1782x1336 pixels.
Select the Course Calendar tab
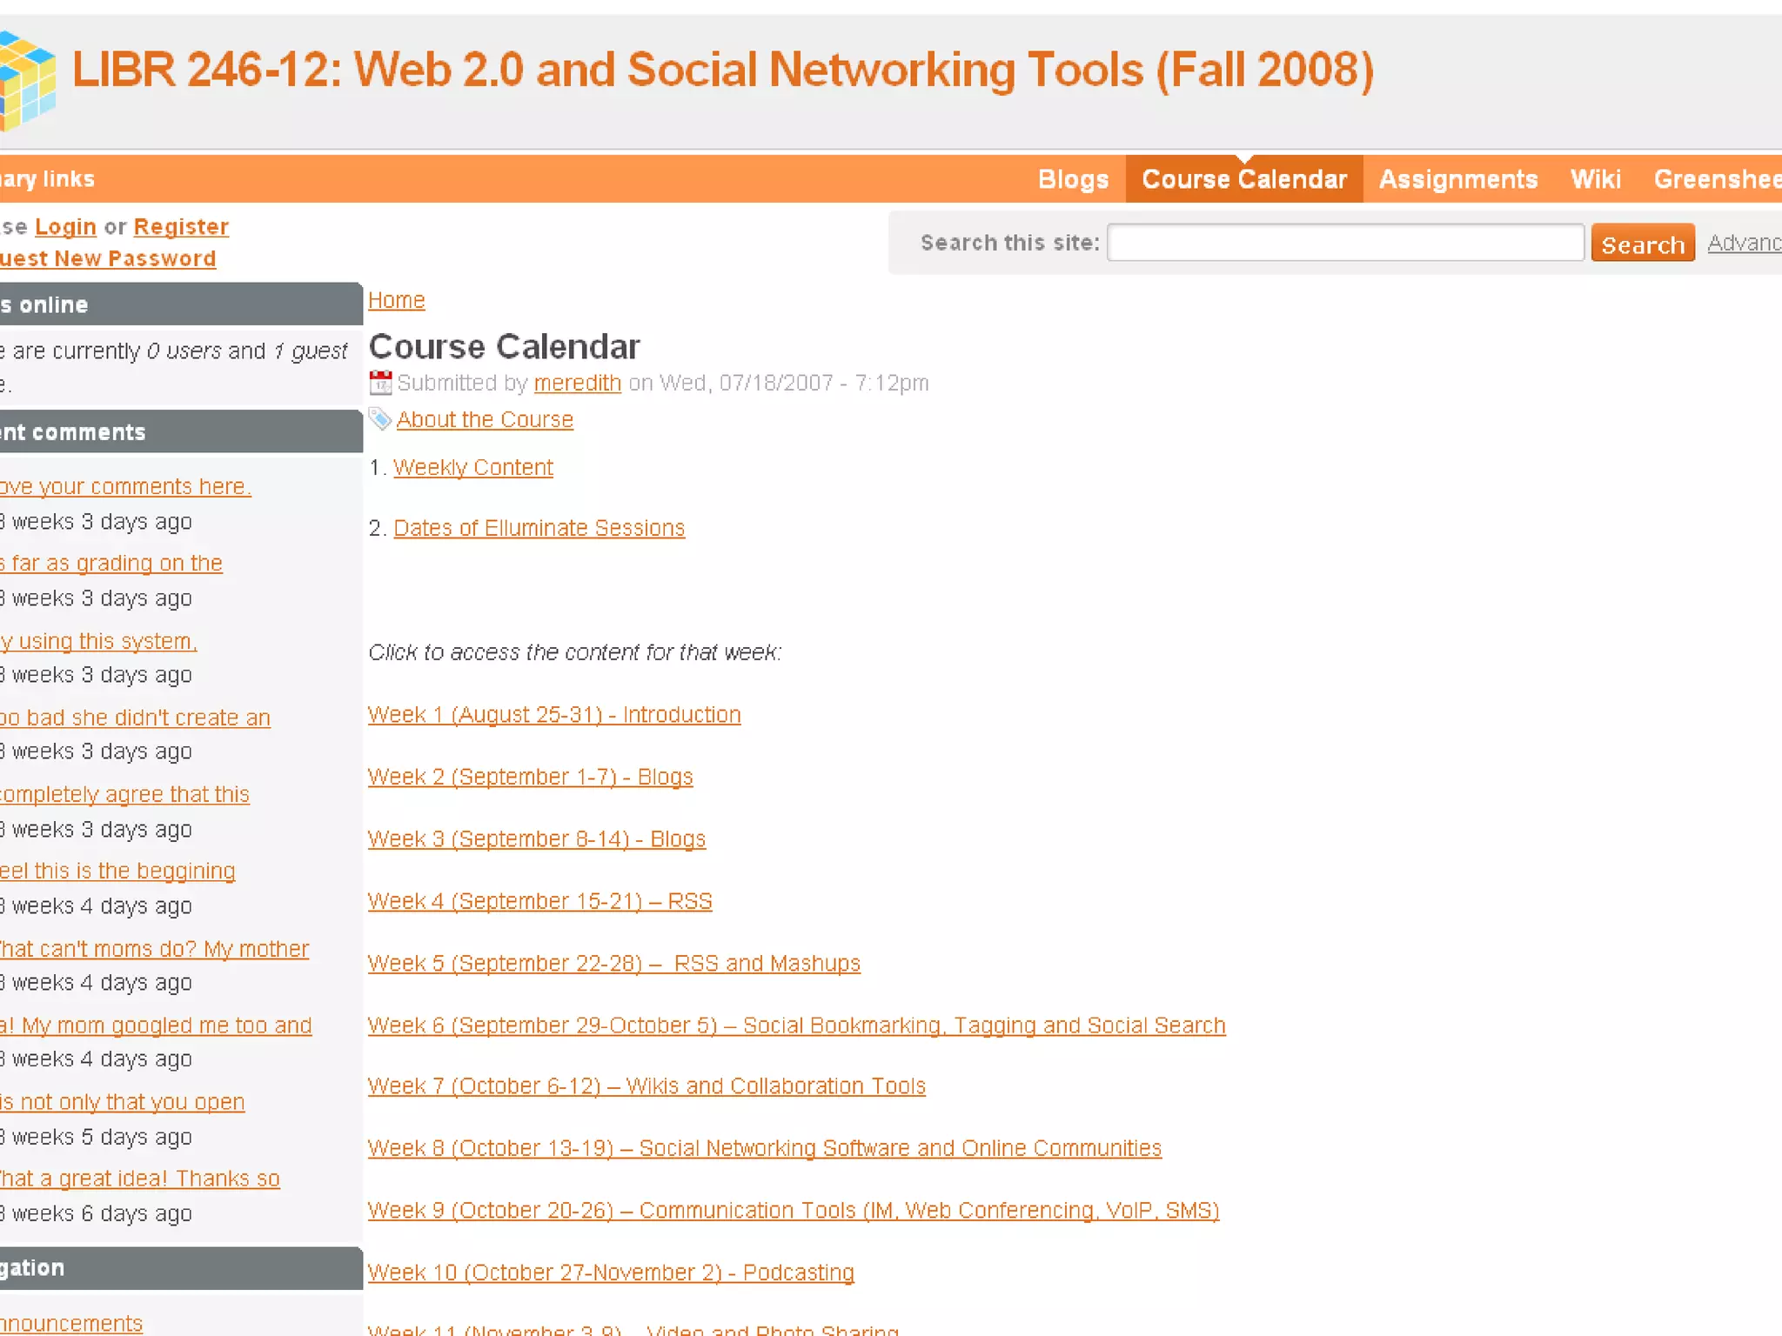tap(1243, 179)
